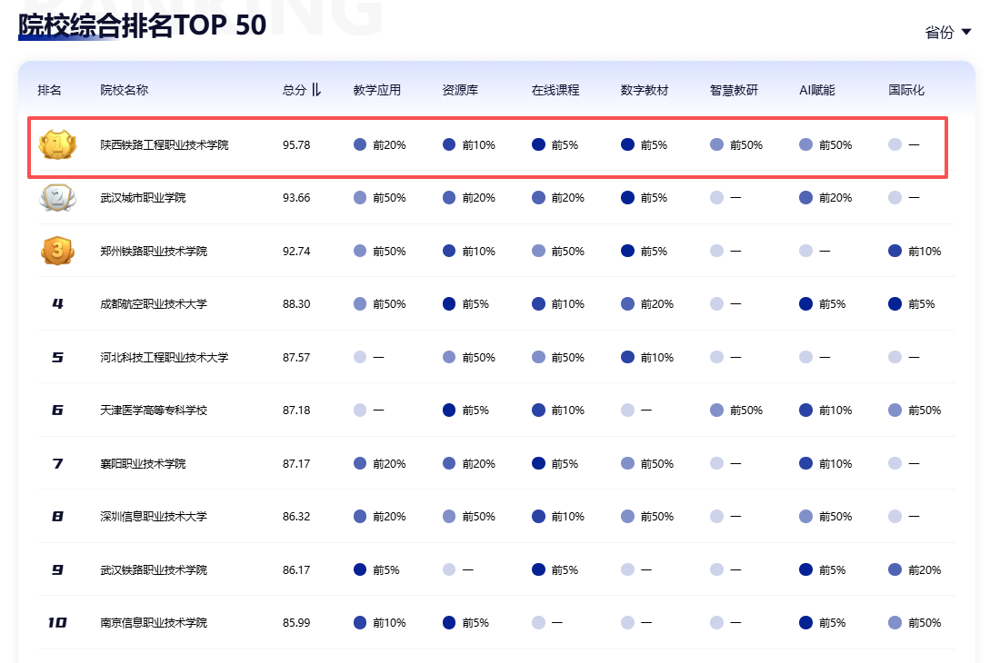This screenshot has width=990, height=663.
Task: Click rank number 7 badge
Action: 57,463
